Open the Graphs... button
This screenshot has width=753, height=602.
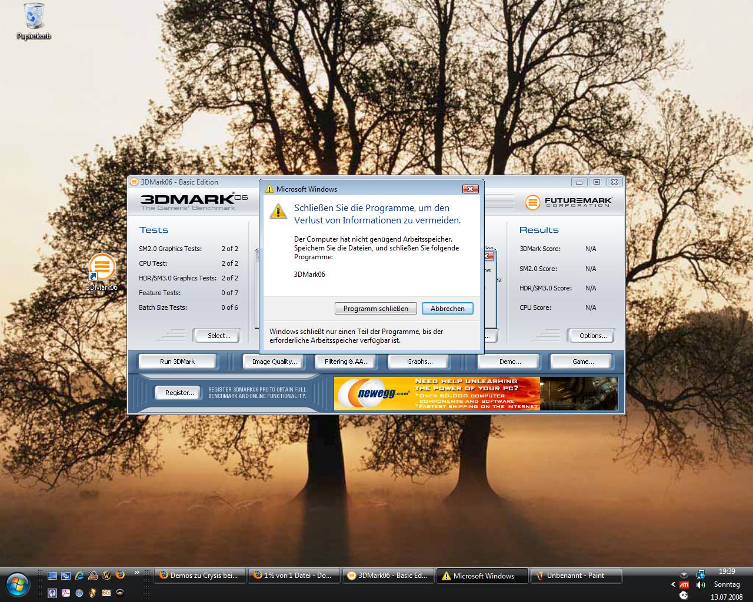419,362
